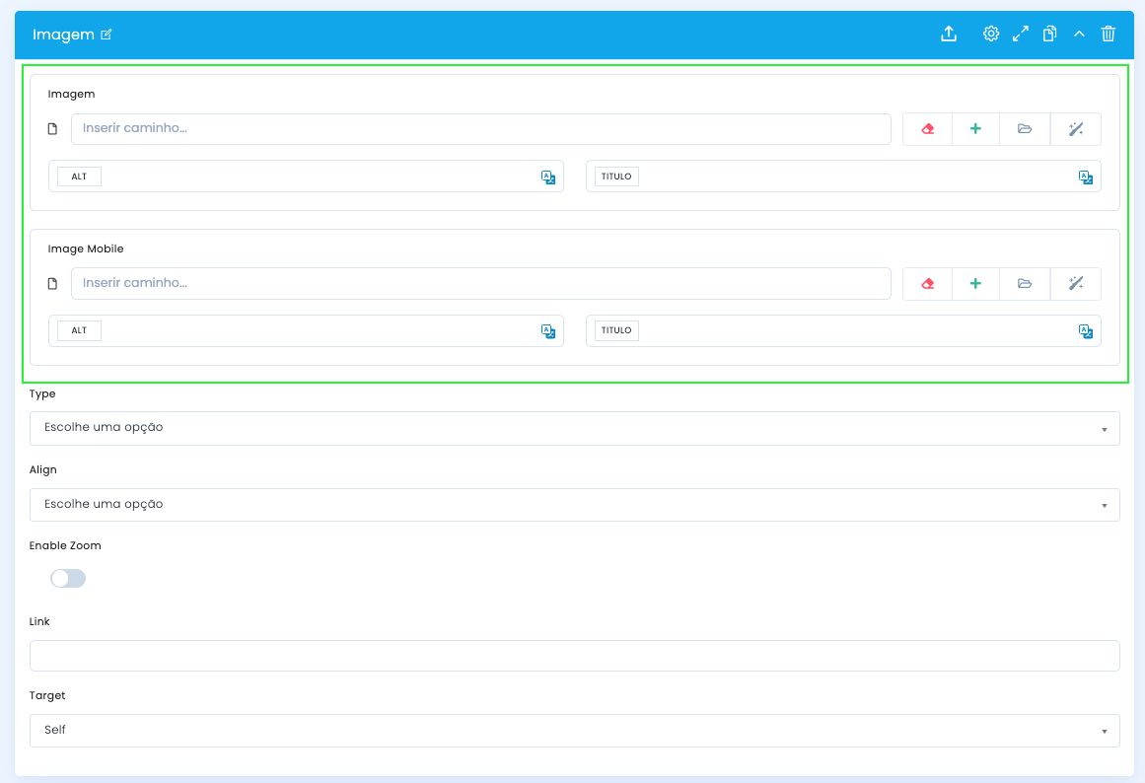Click magic wand icon in Image Mobile row
This screenshot has width=1145, height=783.
point(1076,283)
